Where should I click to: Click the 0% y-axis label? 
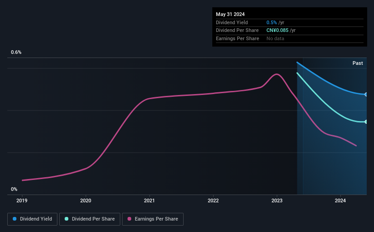tap(14, 189)
